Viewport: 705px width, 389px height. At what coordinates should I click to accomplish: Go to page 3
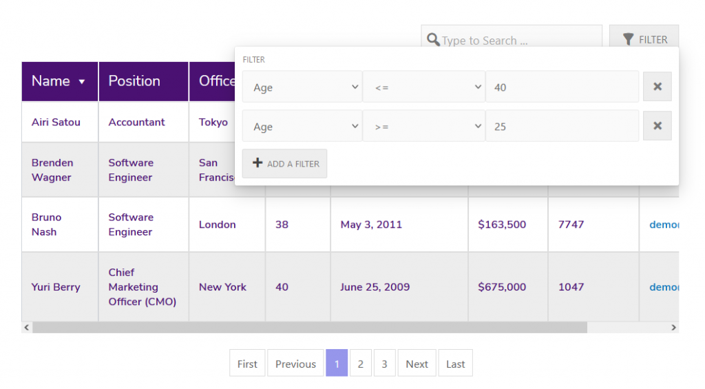(x=384, y=363)
